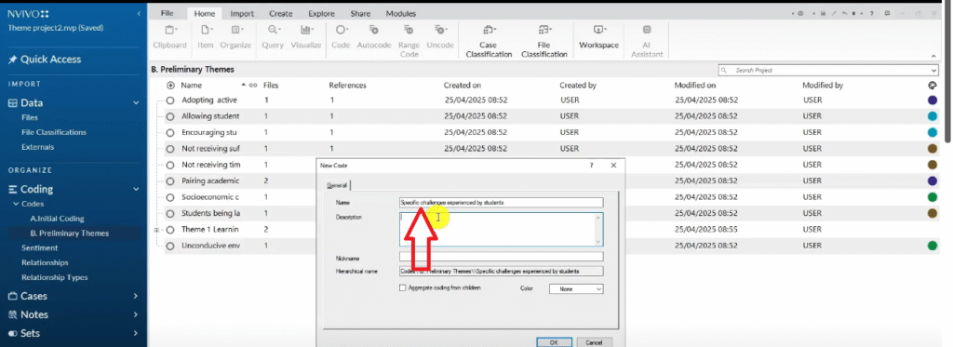Click the pencil edit icon in title bar

pos(834,13)
